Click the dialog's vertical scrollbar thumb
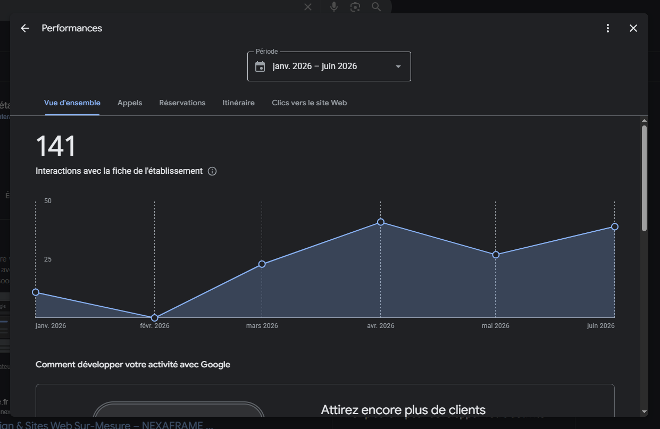 point(645,178)
